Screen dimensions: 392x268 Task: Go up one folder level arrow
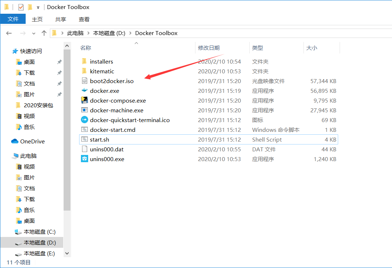pyautogui.click(x=44, y=33)
